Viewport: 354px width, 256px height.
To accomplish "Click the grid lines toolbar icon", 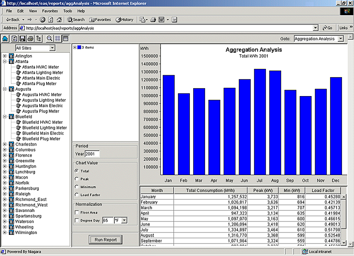I will click(57, 39).
